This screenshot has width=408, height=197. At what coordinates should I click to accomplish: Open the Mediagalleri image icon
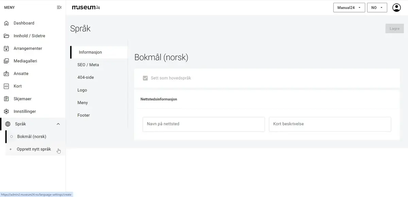(6, 61)
